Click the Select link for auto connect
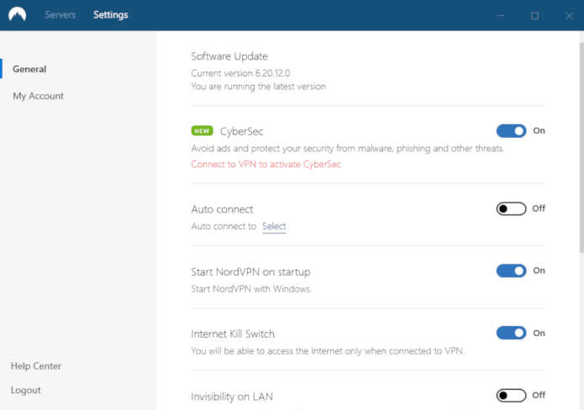 pyautogui.click(x=274, y=226)
